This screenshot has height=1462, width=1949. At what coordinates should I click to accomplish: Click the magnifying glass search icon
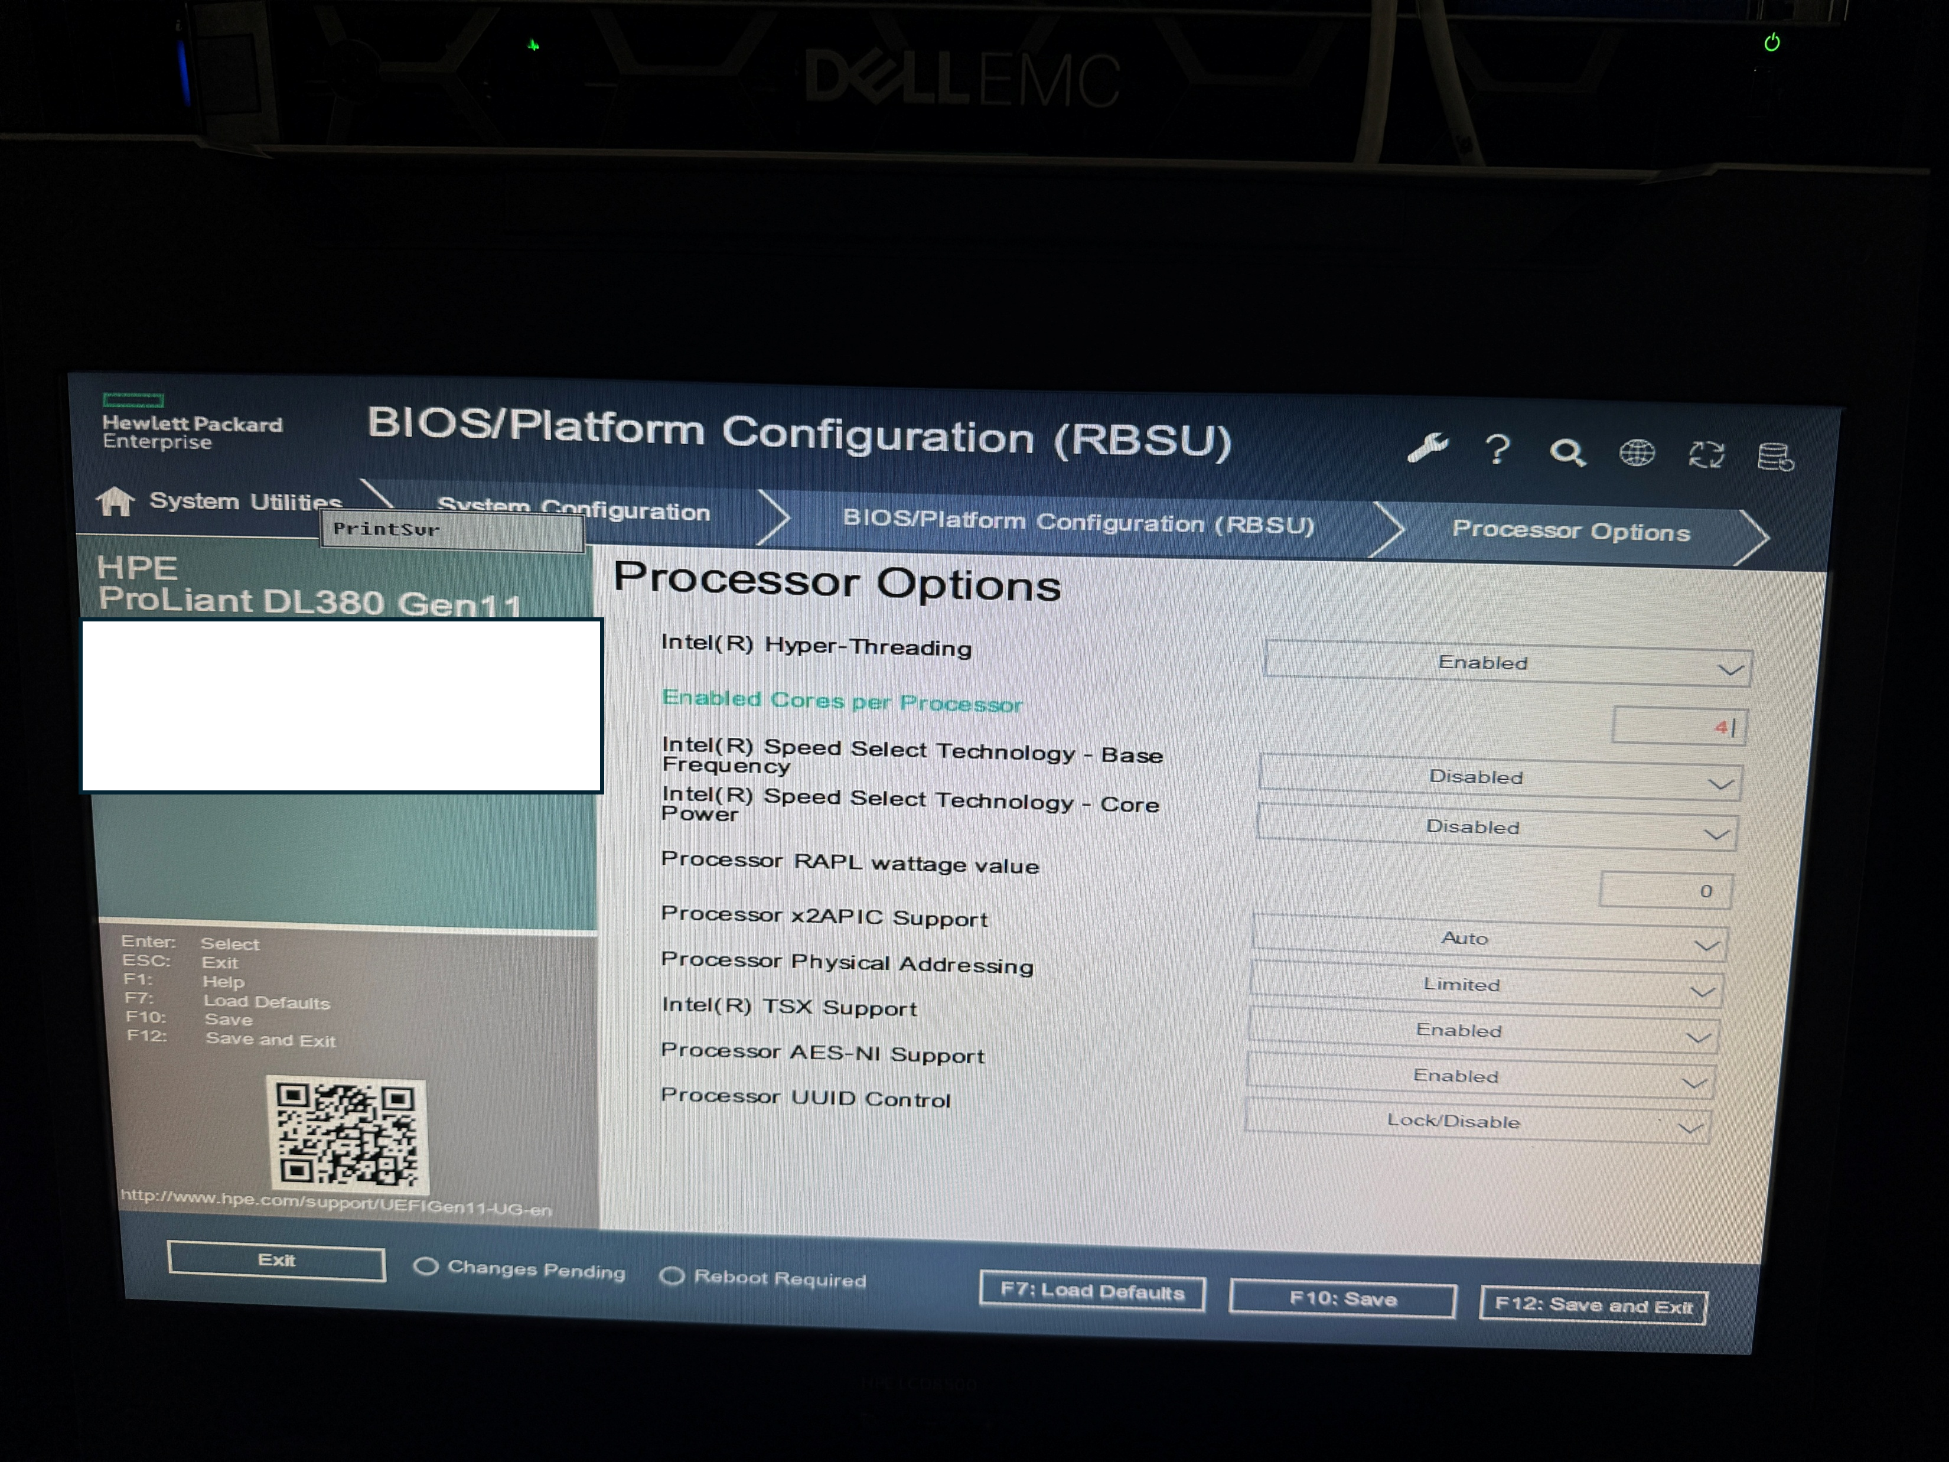(1567, 453)
